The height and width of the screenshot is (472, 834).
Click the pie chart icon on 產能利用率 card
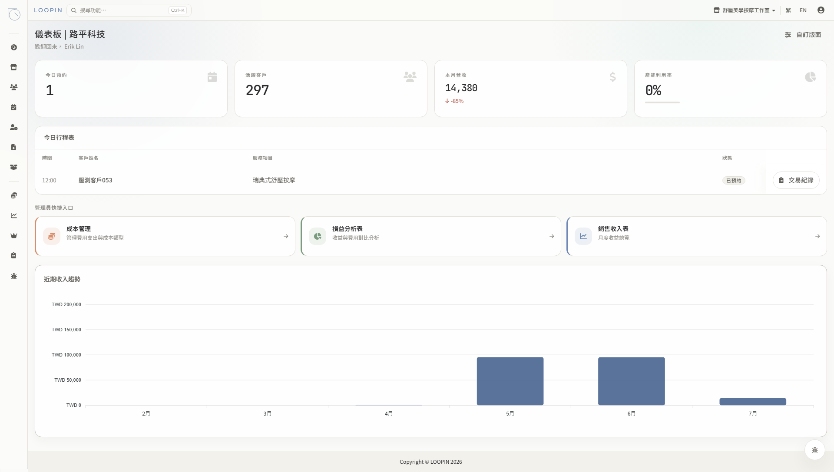[x=811, y=77]
